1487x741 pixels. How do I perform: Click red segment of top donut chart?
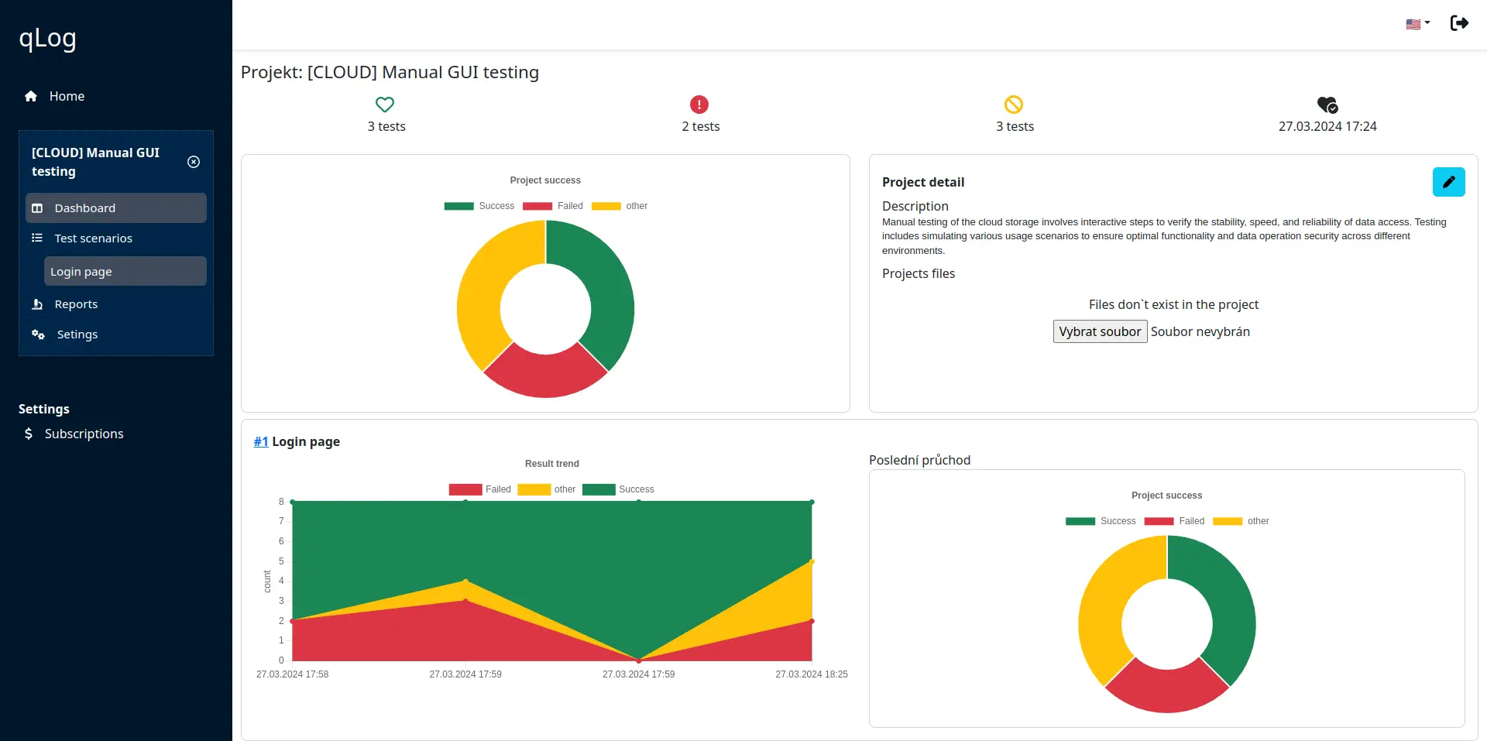[545, 376]
